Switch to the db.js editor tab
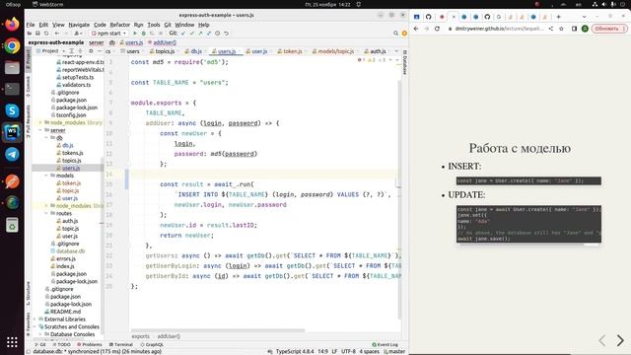Image resolution: width=631 pixels, height=355 pixels. pos(194,51)
